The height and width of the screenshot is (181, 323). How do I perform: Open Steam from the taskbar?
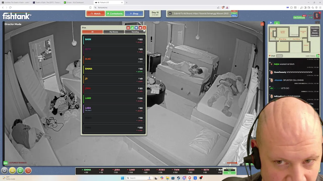(x=178, y=178)
